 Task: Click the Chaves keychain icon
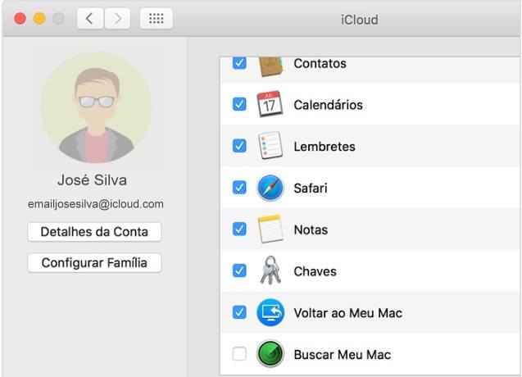pyautogui.click(x=270, y=271)
